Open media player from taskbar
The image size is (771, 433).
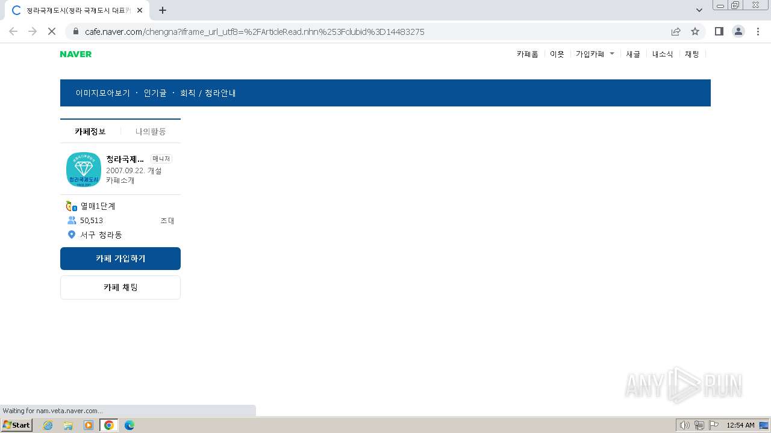tap(89, 425)
